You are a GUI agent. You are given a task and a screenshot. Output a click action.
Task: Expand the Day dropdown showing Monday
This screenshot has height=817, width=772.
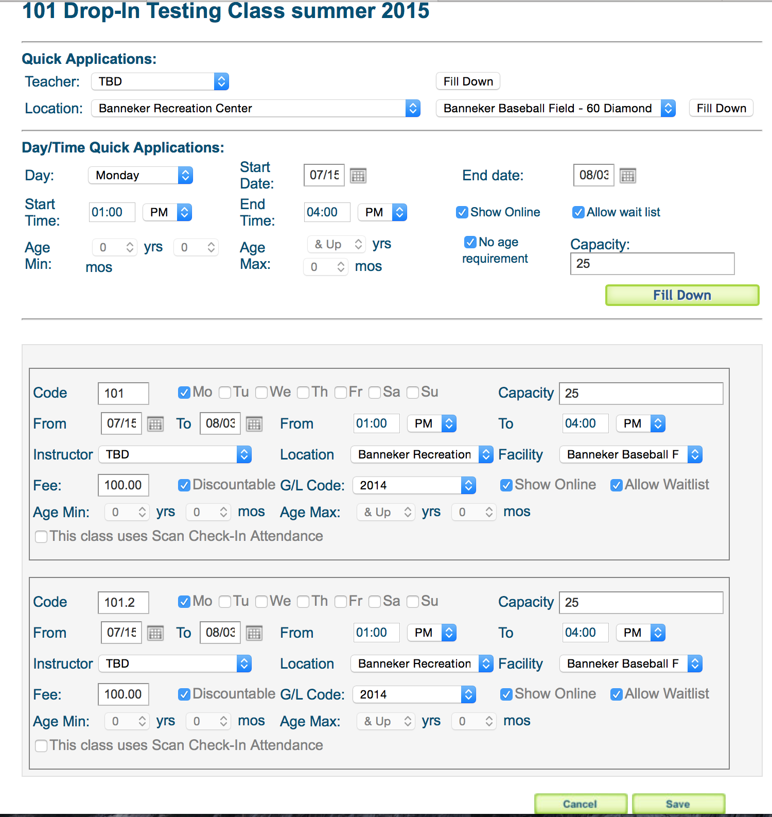pyautogui.click(x=141, y=175)
